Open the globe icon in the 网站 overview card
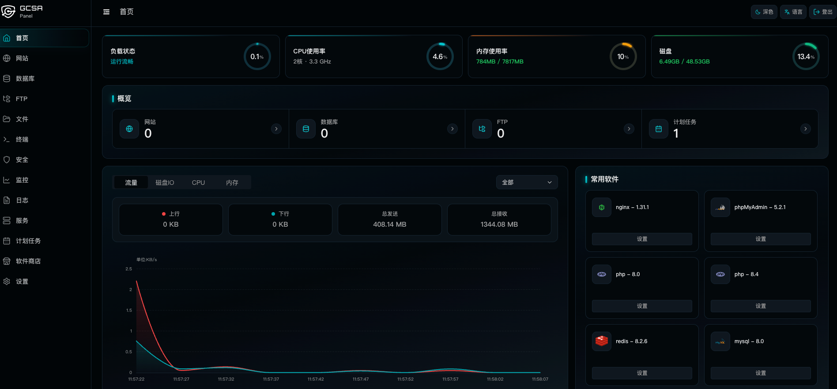This screenshot has width=837, height=389. tap(129, 129)
